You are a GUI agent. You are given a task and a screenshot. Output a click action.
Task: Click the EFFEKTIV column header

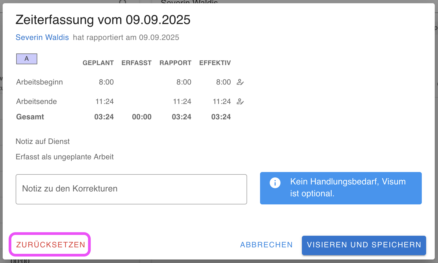click(215, 63)
